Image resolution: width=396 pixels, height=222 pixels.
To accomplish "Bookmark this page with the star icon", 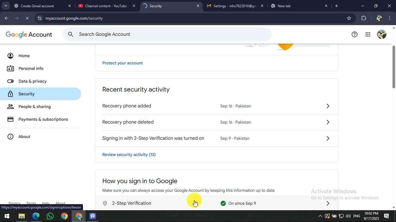I will pyautogui.click(x=349, y=18).
